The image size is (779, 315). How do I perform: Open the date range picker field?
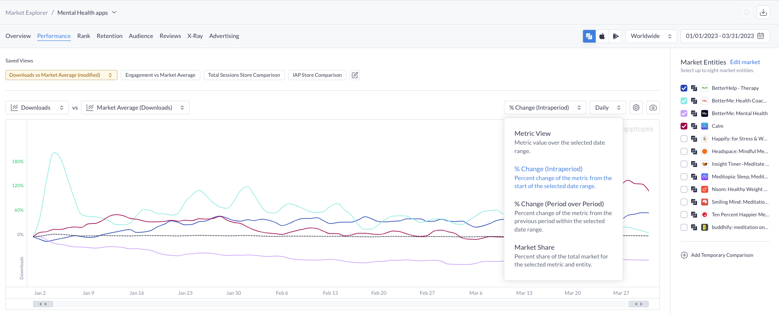tap(725, 36)
